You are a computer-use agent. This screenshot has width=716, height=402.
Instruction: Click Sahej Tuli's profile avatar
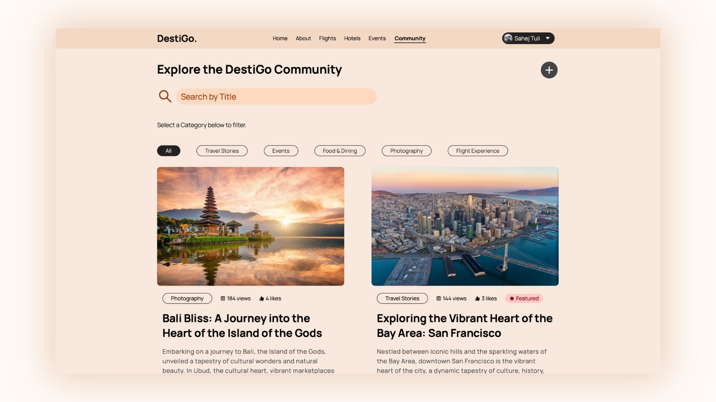pos(508,38)
